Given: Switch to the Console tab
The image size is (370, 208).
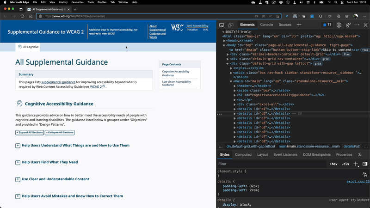Looking at the screenshot, I should [x=266, y=24].
